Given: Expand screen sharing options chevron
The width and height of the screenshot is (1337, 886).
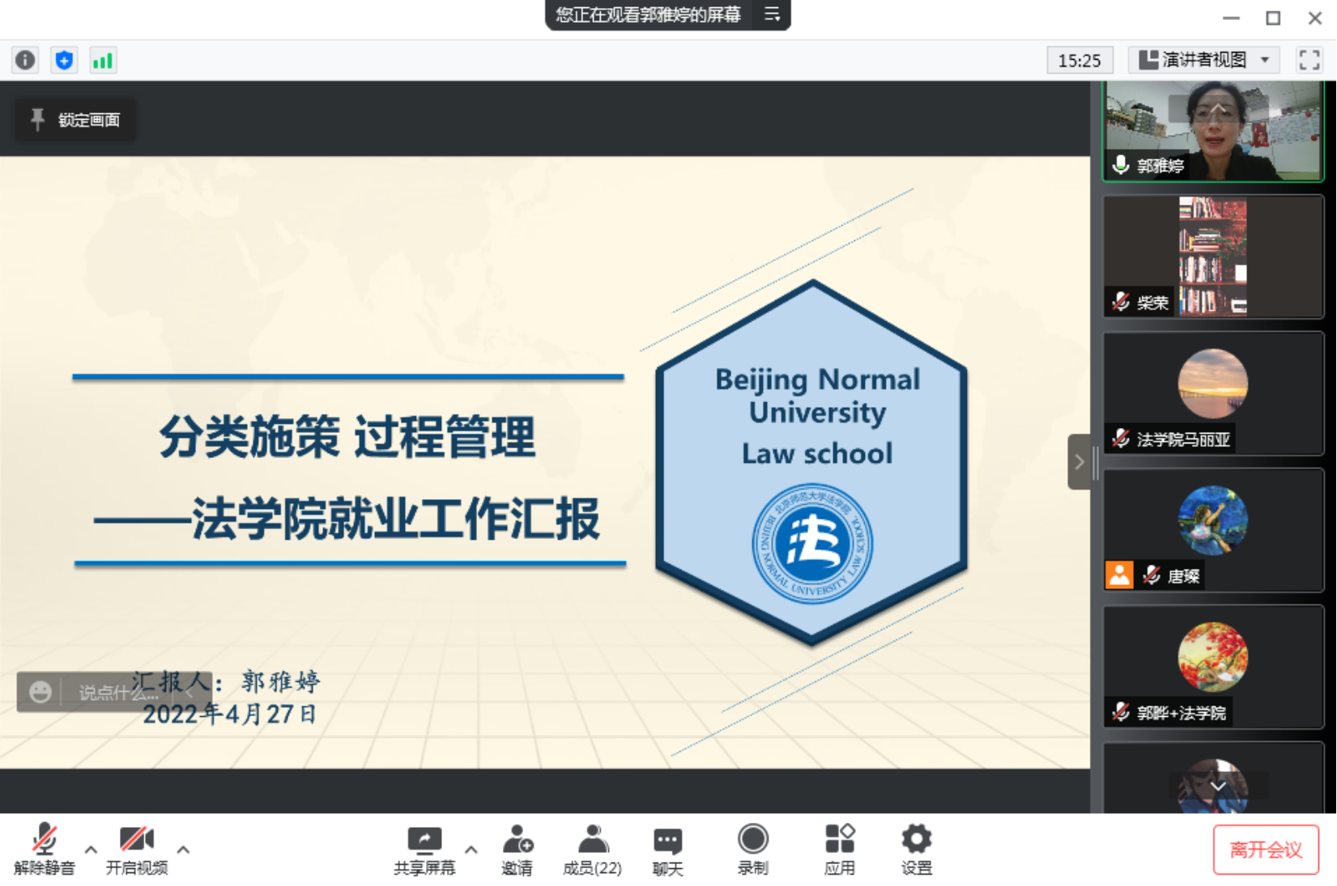Looking at the screenshot, I should (471, 850).
